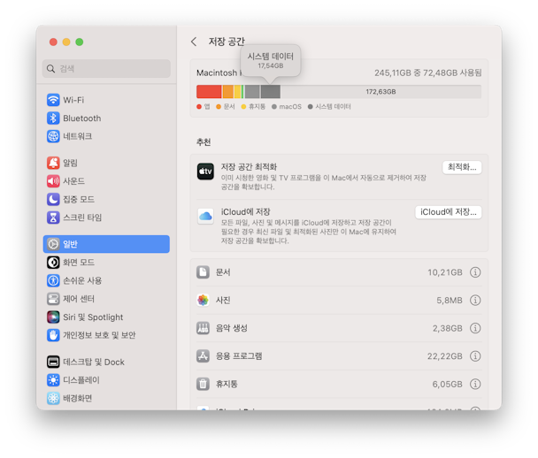Image resolution: width=538 pixels, height=458 pixels.
Task: Open the 스크린 타임 hourglass icon
Action: [53, 217]
